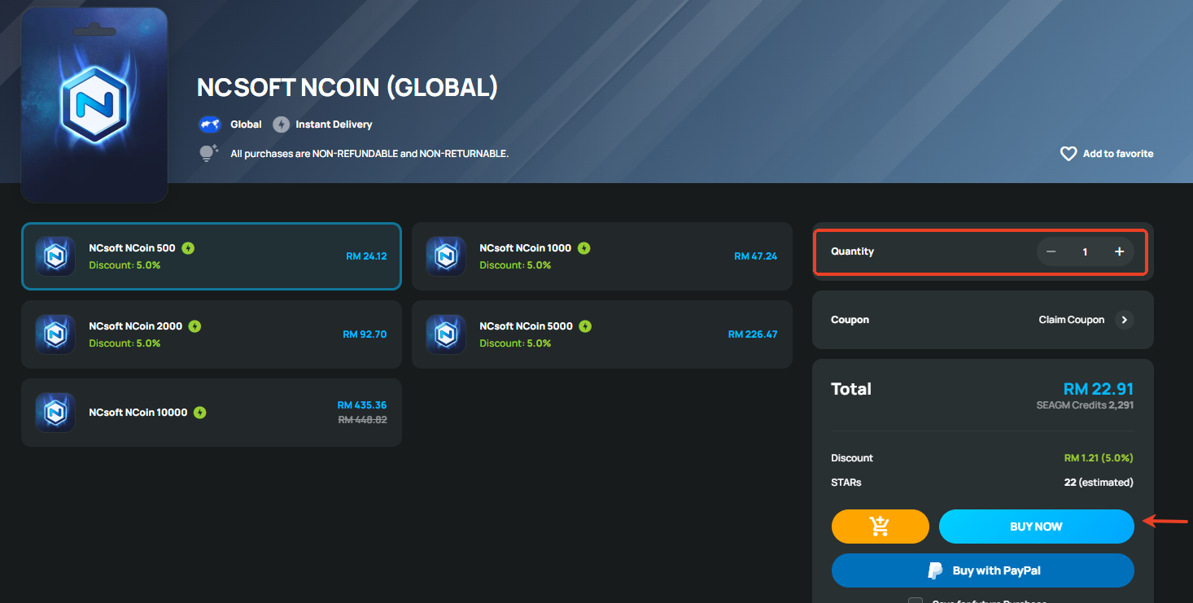This screenshot has height=603, width=1193.
Task: Click the heart icon for favorites
Action: pos(1068,154)
